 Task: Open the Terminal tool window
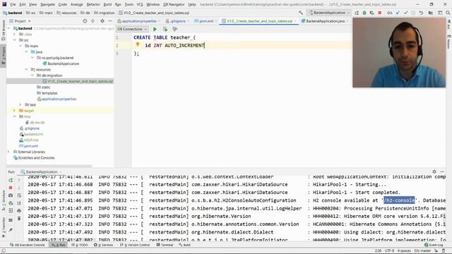click(x=165, y=245)
